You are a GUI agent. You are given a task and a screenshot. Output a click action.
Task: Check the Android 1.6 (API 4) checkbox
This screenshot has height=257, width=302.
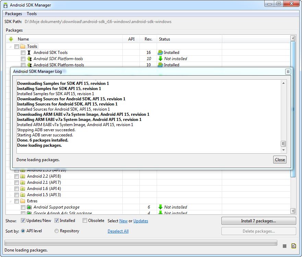(16, 189)
